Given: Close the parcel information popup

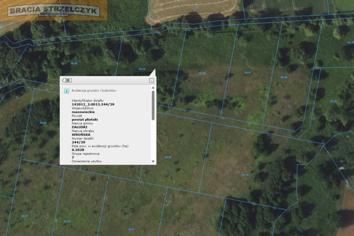Looking at the screenshot, I should (151, 80).
